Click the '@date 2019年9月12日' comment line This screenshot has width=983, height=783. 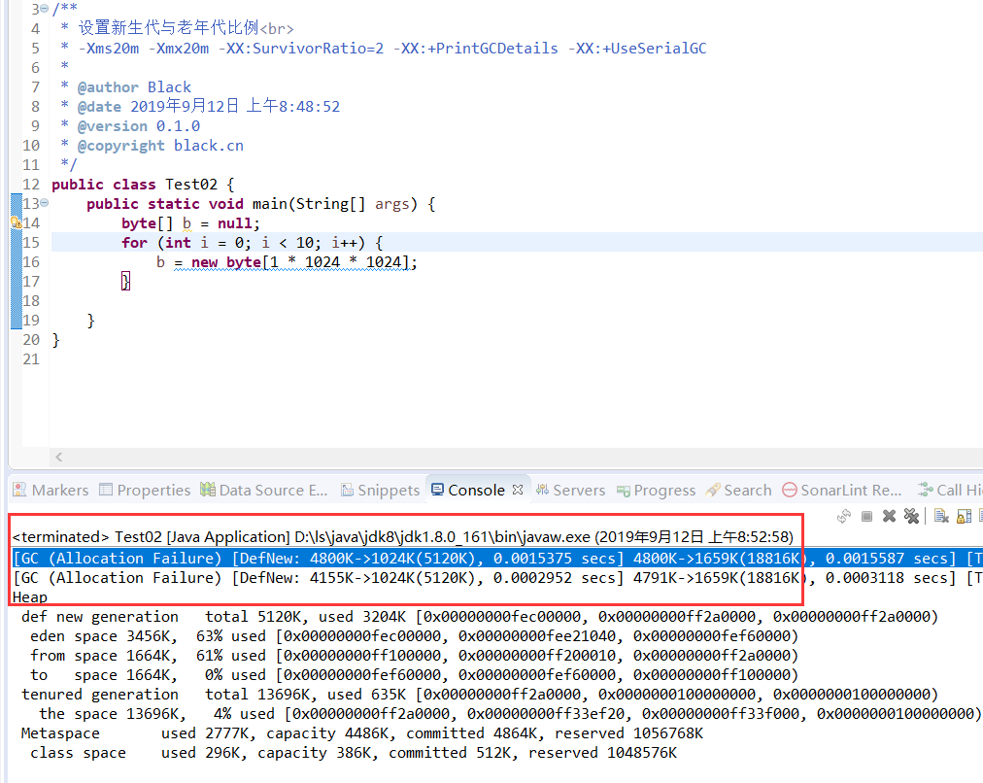(208, 107)
